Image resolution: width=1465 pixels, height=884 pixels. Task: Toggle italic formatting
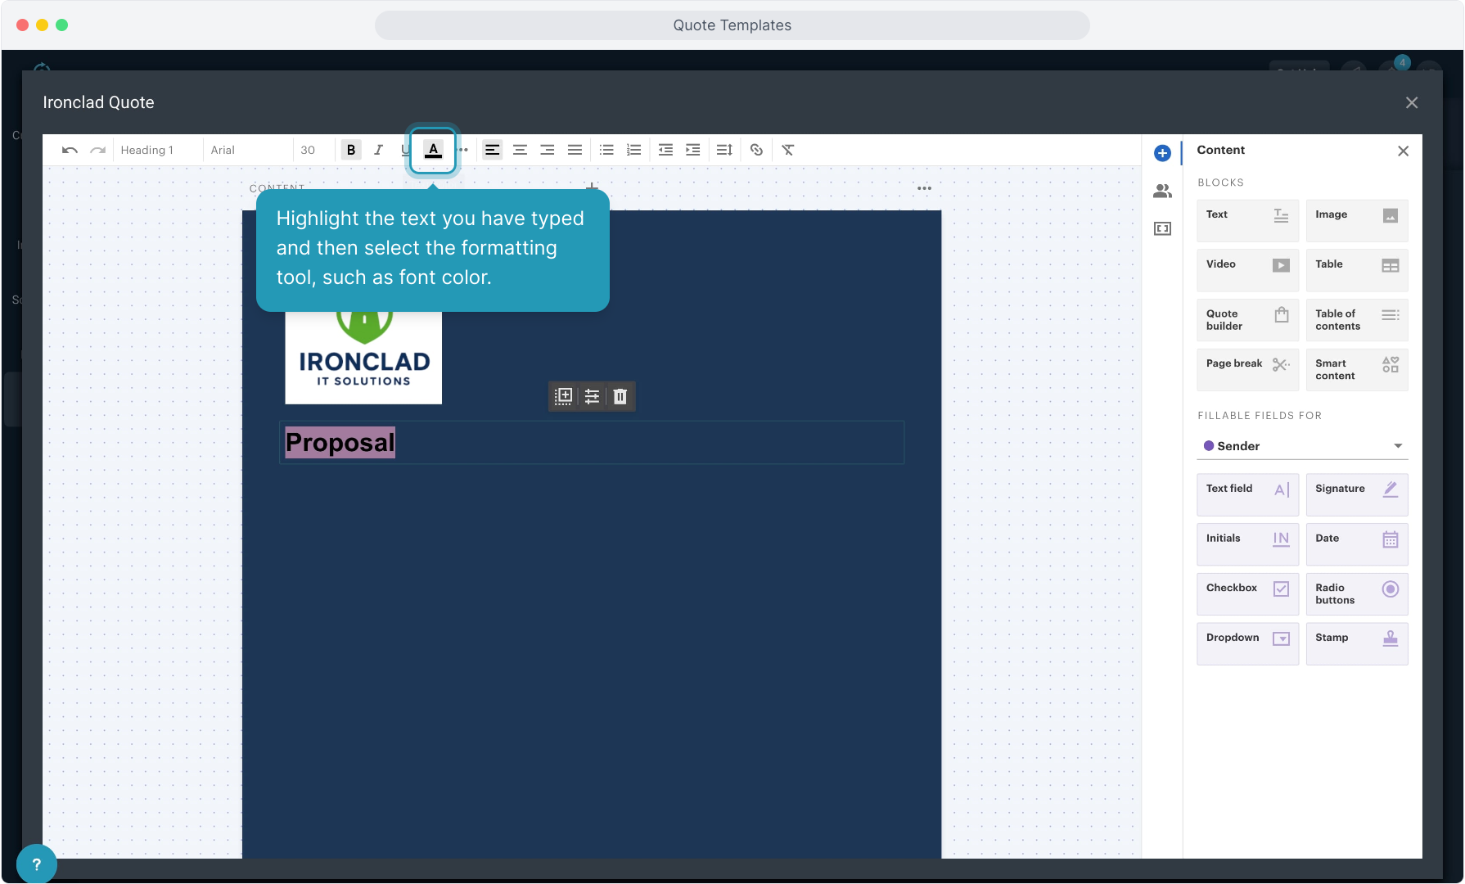pyautogui.click(x=378, y=150)
